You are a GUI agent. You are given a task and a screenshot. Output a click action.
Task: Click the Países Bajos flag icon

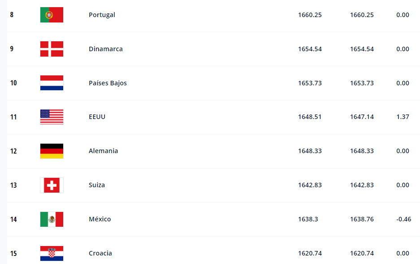point(52,83)
